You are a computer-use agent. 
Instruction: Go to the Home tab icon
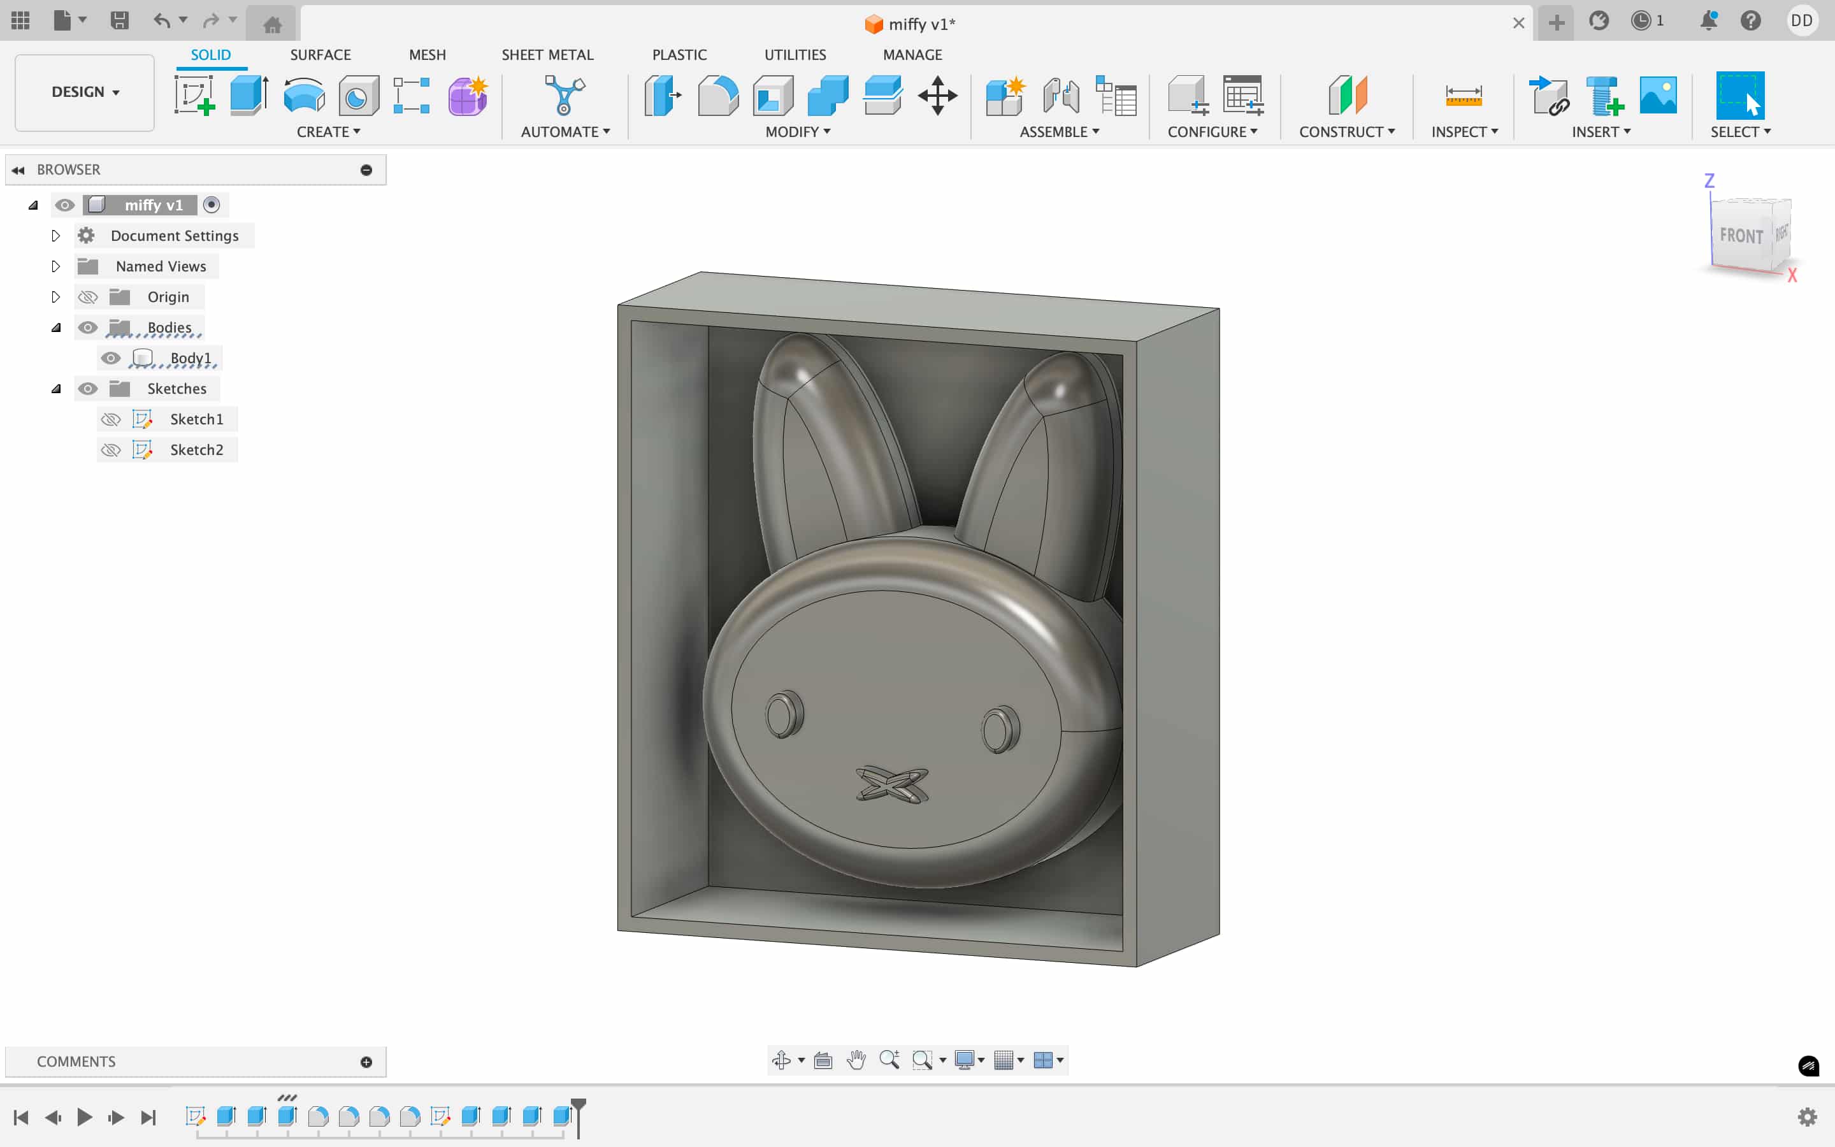click(x=272, y=24)
